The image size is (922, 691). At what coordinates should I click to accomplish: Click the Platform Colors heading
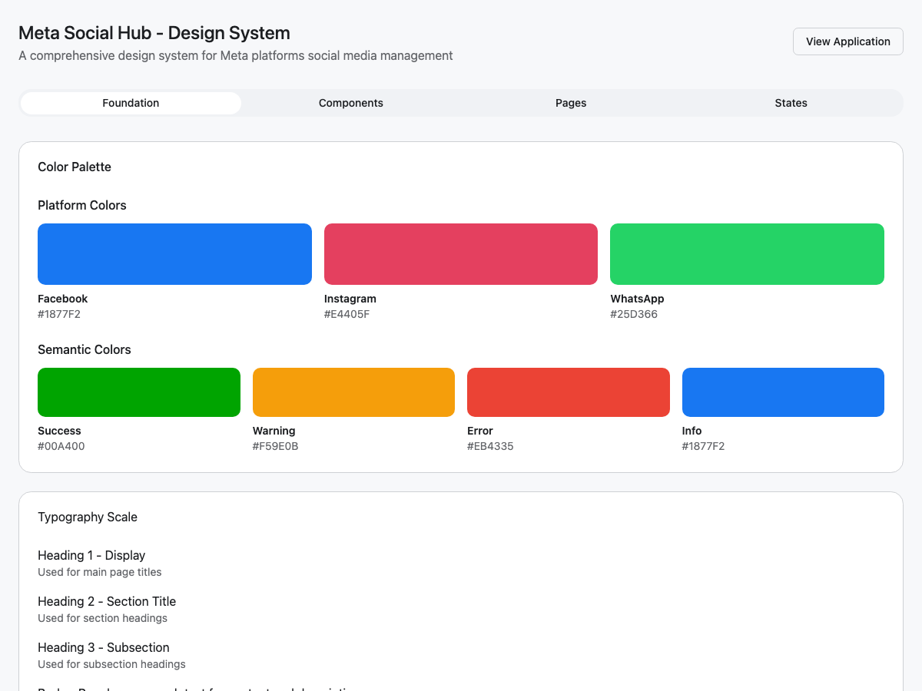tap(82, 205)
